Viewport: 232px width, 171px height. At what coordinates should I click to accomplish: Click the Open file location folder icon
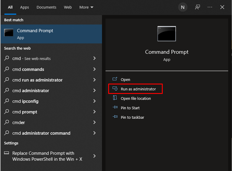(x=115, y=98)
